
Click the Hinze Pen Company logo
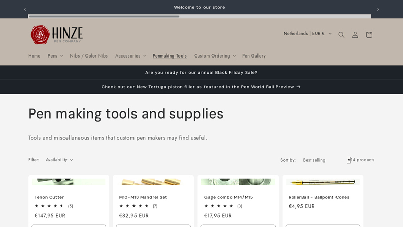click(x=56, y=35)
